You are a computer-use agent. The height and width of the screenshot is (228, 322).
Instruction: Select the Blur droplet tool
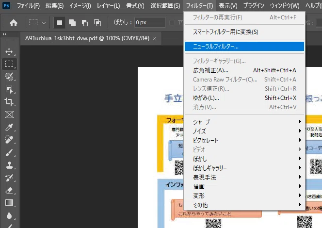[9, 215]
